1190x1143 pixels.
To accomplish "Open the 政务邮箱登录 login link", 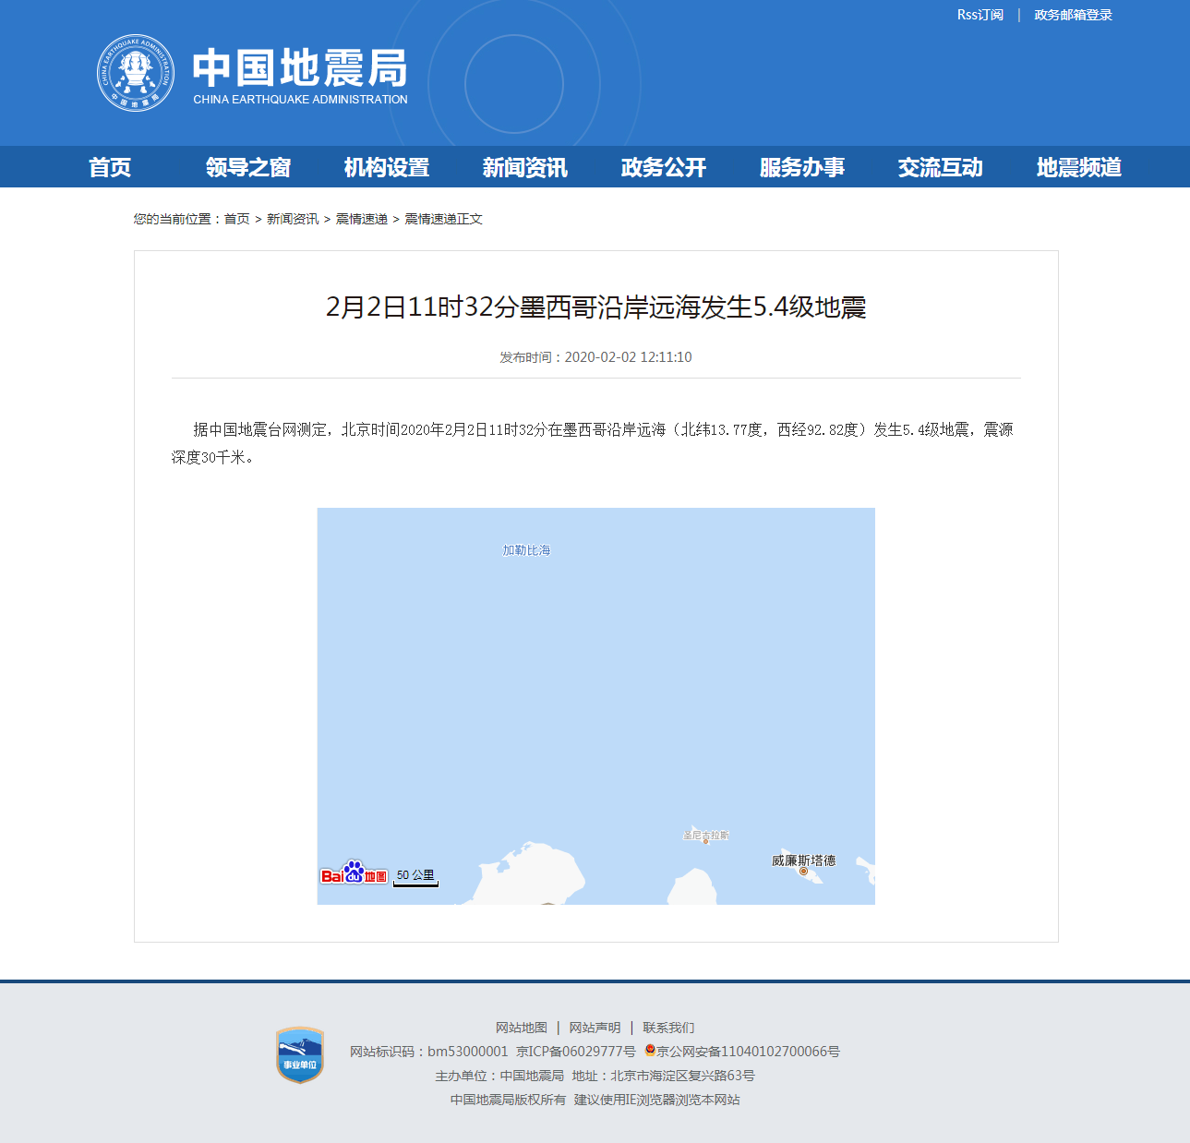I will tap(1073, 15).
